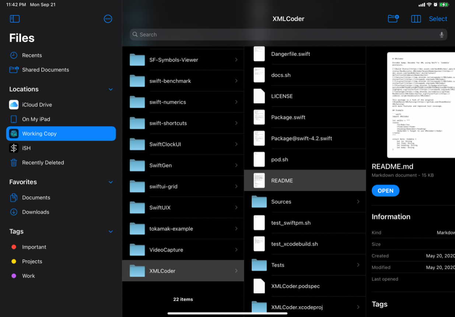Expand chevron beside Tests folder
The width and height of the screenshot is (455, 317).
pyautogui.click(x=358, y=265)
